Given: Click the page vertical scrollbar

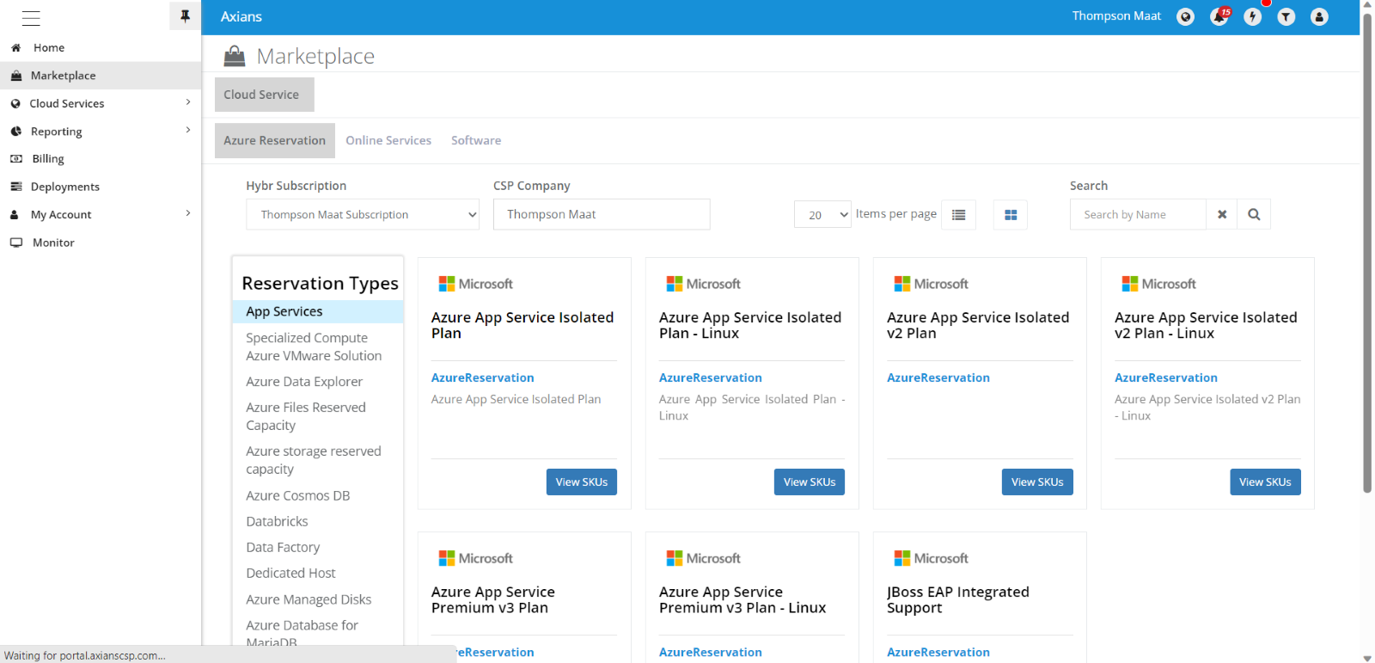Looking at the screenshot, I should [1367, 258].
